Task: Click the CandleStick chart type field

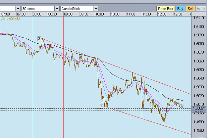Action: point(77,9)
